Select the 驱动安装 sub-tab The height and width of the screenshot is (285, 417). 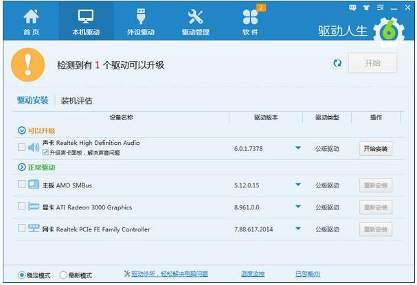(x=33, y=100)
